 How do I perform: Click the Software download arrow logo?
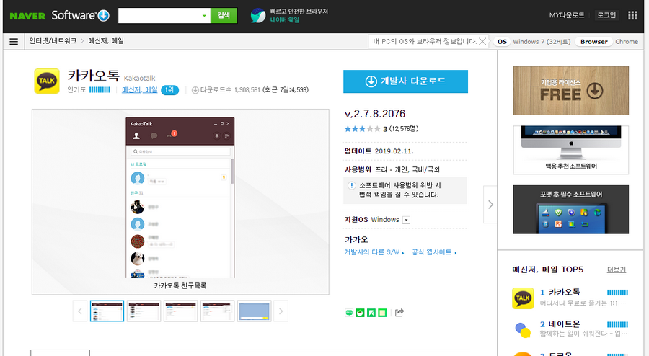click(104, 16)
